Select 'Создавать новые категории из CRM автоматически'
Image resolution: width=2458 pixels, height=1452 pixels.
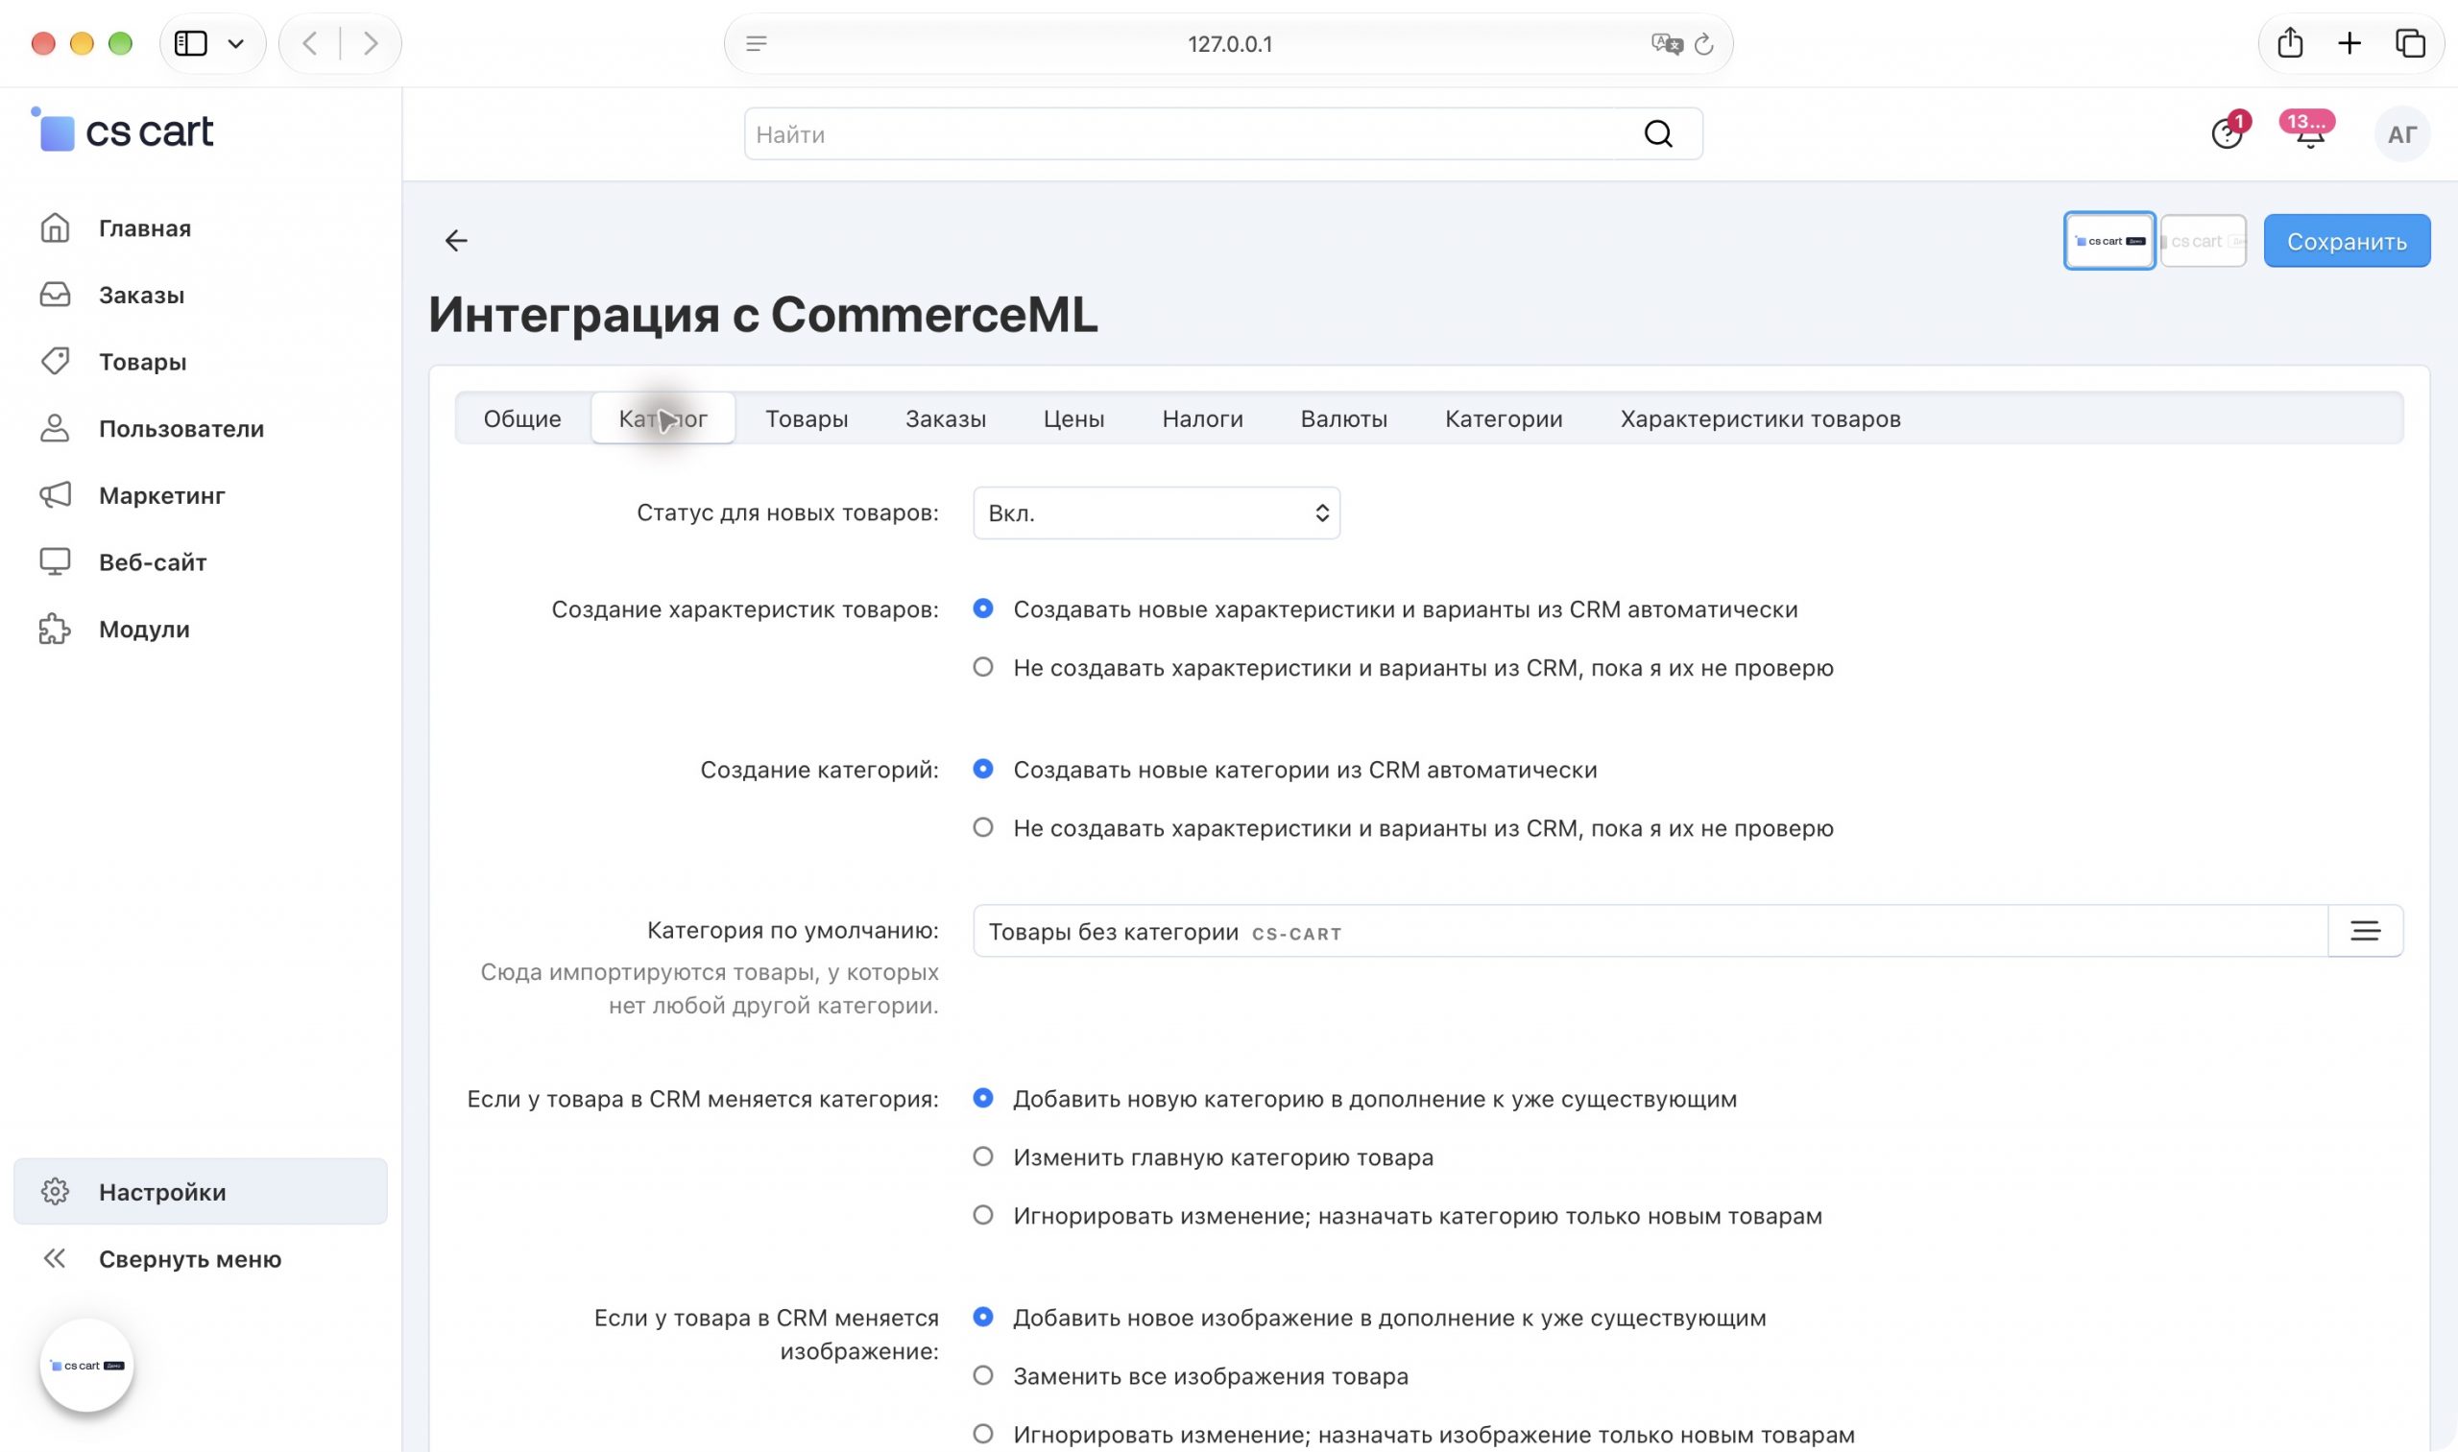(x=983, y=769)
